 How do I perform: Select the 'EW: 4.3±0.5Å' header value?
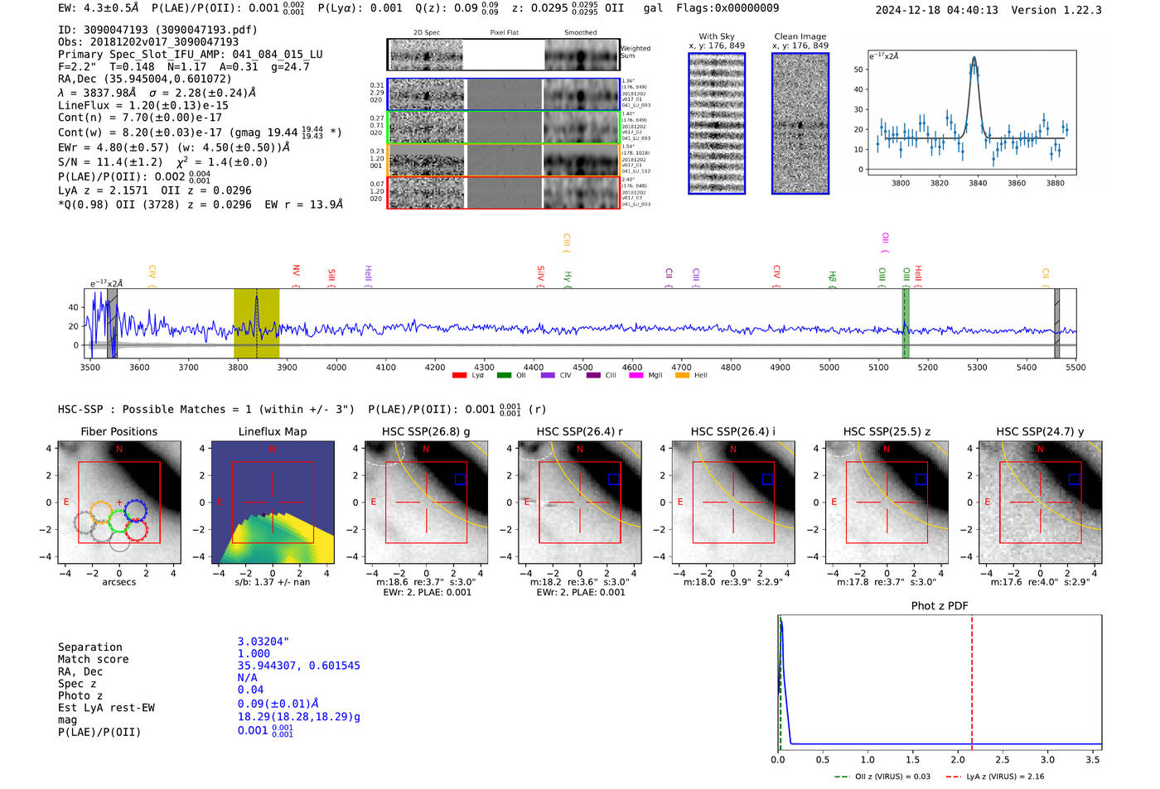pos(99,8)
